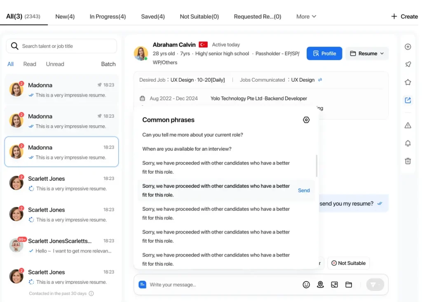The image size is (422, 302).
Task: Open the selected Madonna conversation without pin
Action: [x=62, y=152]
